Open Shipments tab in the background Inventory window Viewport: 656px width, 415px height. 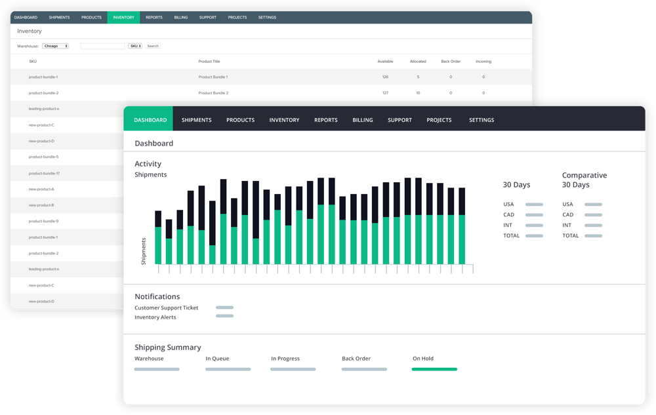click(59, 18)
